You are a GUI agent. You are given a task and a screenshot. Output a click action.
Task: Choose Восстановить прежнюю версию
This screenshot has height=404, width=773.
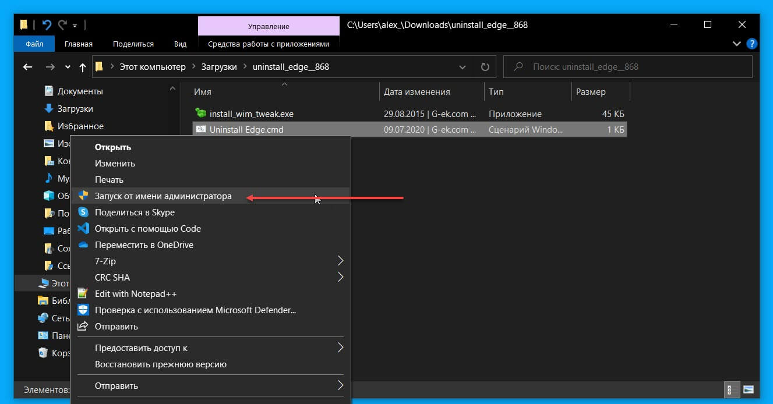coord(210,364)
